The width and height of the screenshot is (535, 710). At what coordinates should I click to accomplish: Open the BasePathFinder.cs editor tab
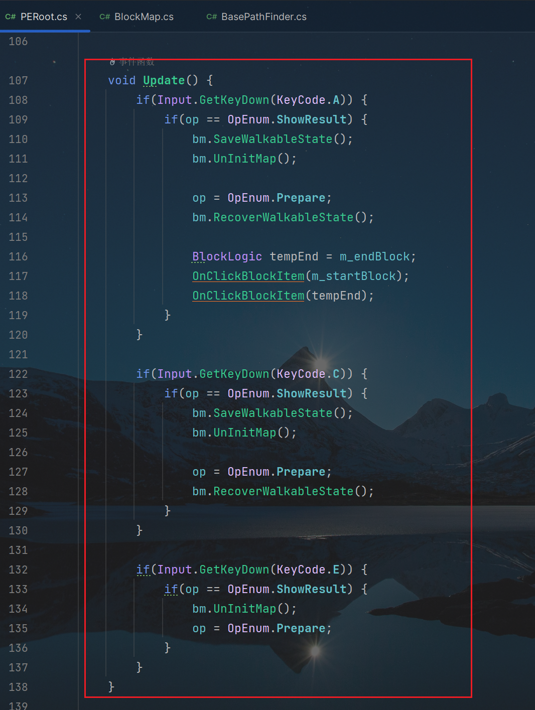pyautogui.click(x=263, y=17)
